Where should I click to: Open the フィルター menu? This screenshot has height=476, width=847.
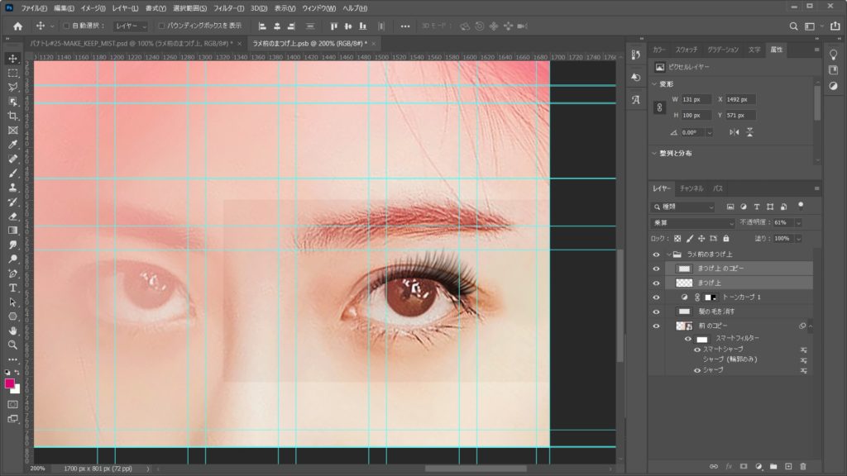click(x=228, y=8)
